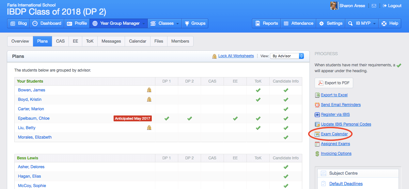Screen dimensions: 409x189
Task: Click the padlock icon beside Lock All Worksheets
Action: click(214, 56)
